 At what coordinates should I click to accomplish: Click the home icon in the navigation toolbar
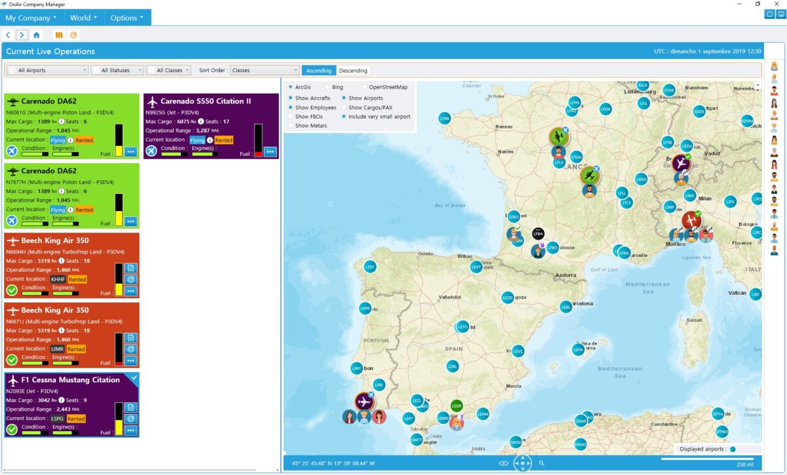click(x=37, y=35)
